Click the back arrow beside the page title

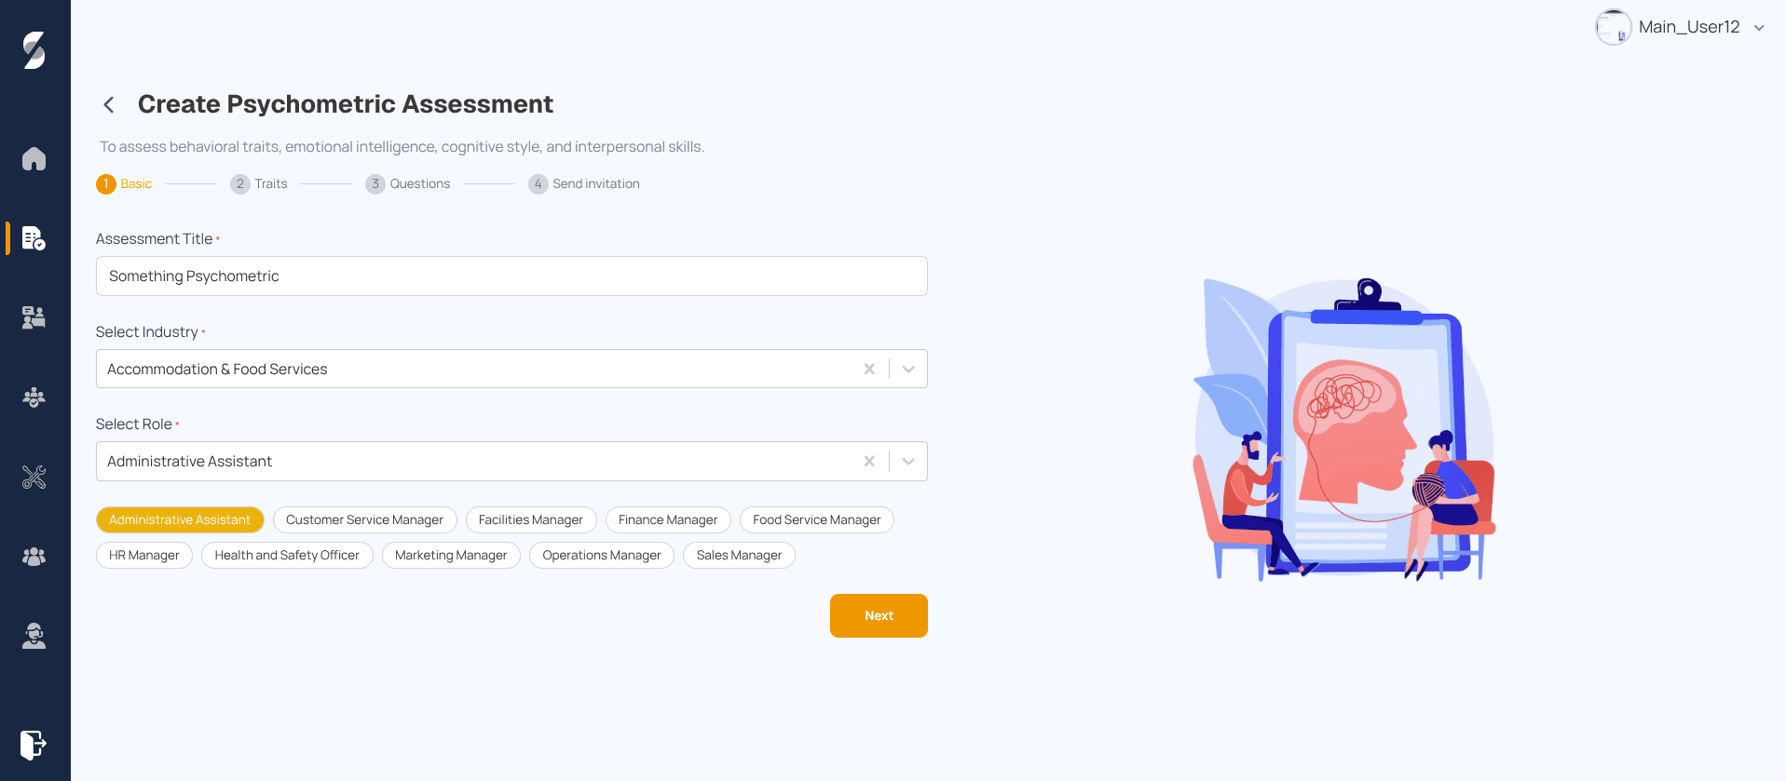[108, 105]
